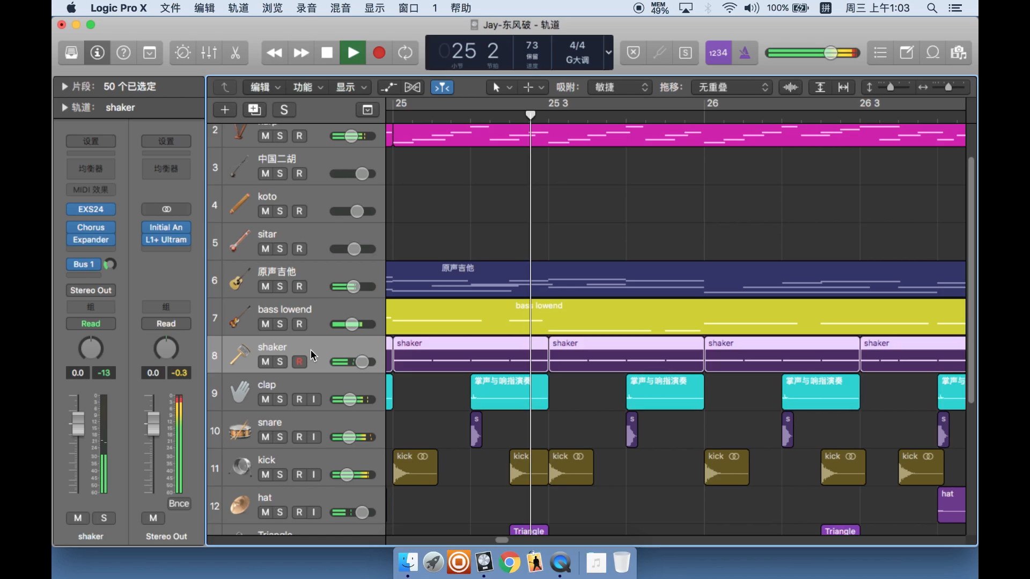Open the 吸附 snap mode dropdown

pos(620,87)
